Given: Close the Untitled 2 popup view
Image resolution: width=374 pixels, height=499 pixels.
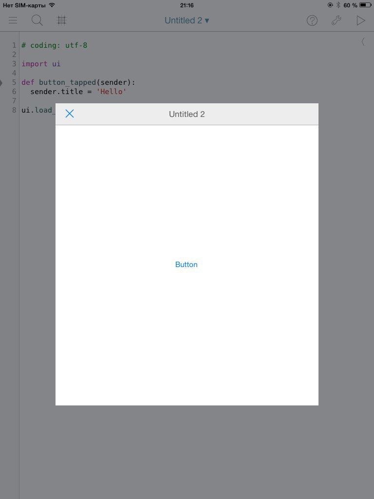Looking at the screenshot, I should tap(70, 114).
